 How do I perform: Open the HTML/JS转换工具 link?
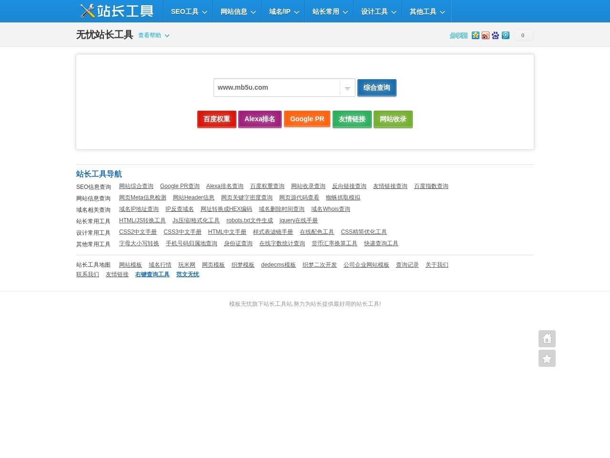point(142,220)
